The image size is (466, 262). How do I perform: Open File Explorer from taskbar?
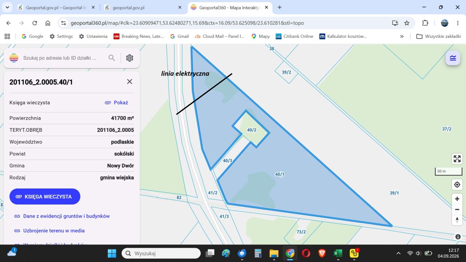click(x=274, y=253)
